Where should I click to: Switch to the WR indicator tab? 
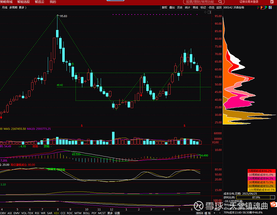(x=43, y=213)
